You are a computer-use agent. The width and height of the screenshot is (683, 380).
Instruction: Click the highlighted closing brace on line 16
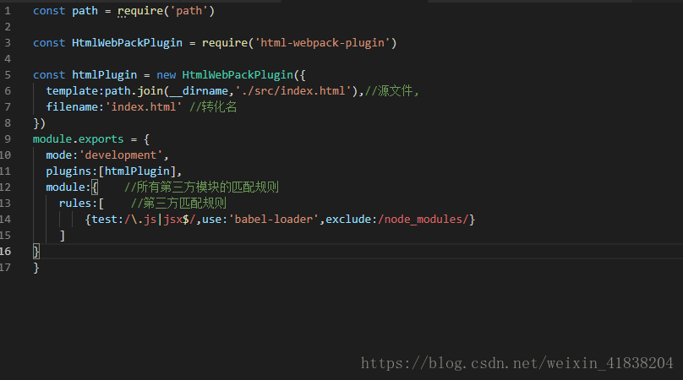point(36,252)
